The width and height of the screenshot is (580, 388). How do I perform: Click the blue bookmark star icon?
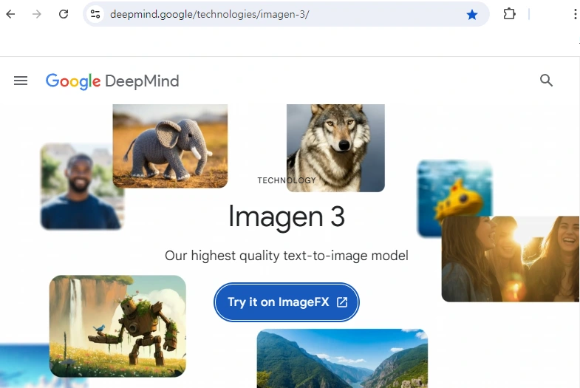point(472,15)
